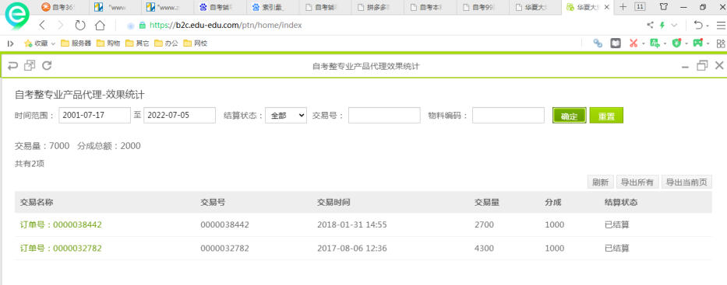Open the 其它 bookmarks folder
The image size is (727, 285).
click(137, 43)
